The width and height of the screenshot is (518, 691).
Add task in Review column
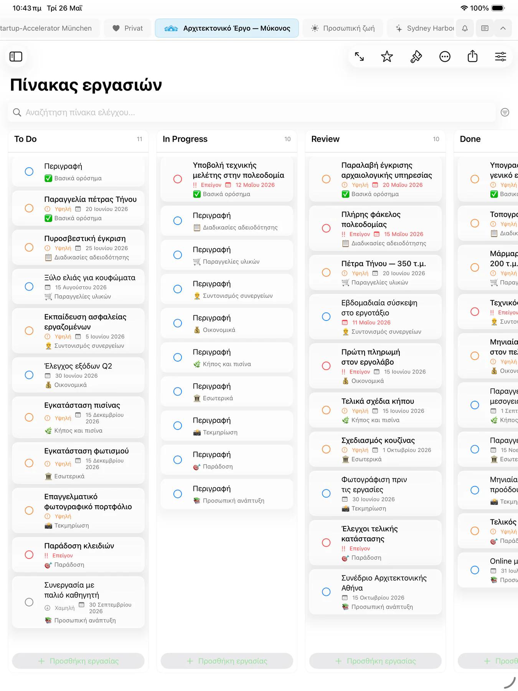point(375,661)
